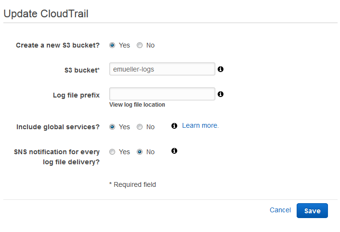Click into the Log file prefix field
Viewport: 340px width, 232px height.
[x=162, y=94]
